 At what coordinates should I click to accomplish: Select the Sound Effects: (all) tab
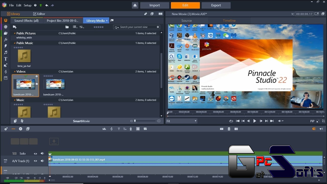coord(26,21)
